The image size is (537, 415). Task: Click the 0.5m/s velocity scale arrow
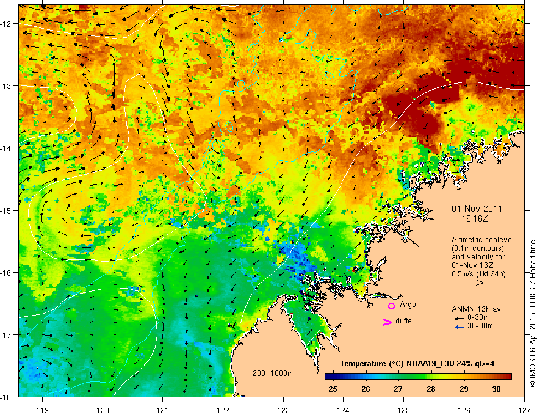click(472, 283)
